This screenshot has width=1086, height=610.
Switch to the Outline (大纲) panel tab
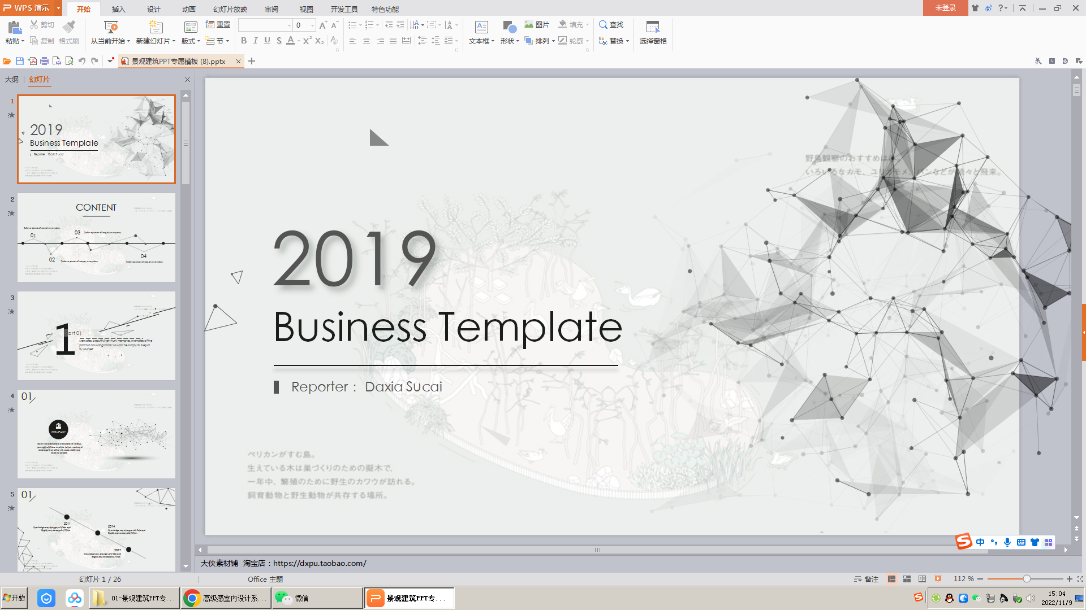tap(12, 79)
